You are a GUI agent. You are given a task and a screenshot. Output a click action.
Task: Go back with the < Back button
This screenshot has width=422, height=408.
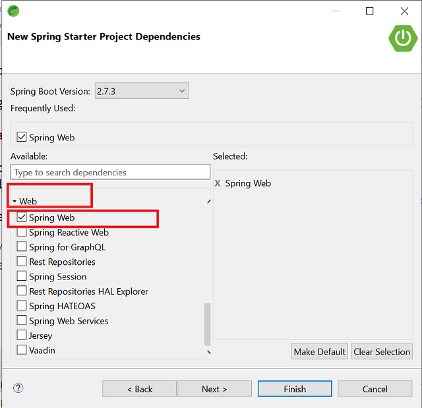[139, 389]
